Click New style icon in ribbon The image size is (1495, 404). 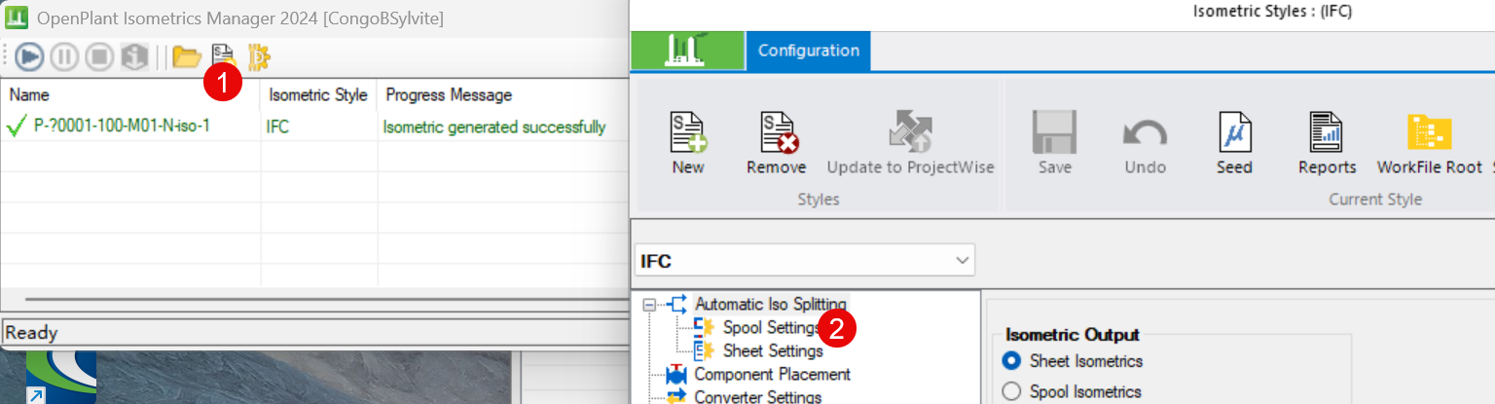coord(688,143)
